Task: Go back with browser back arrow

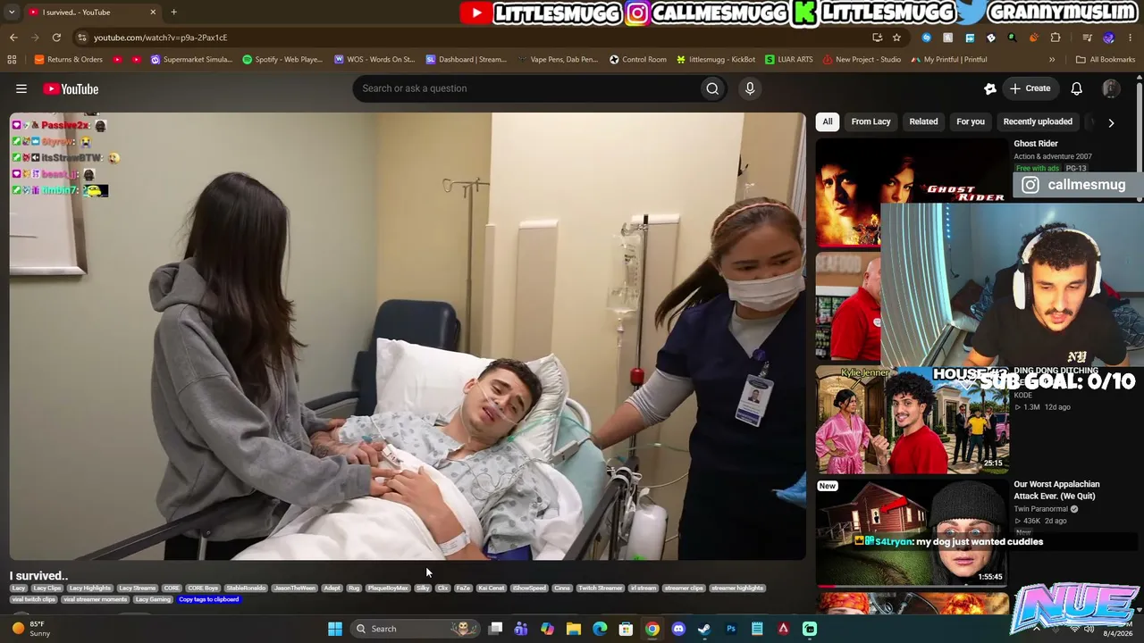Action: tap(13, 38)
